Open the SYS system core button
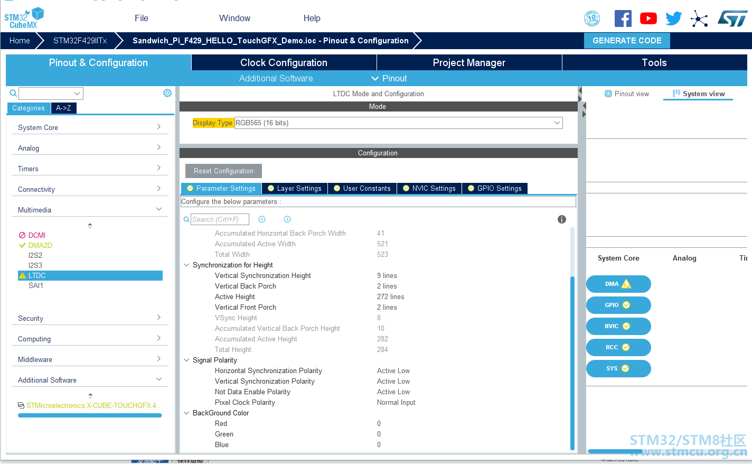This screenshot has height=464, width=752. (618, 368)
